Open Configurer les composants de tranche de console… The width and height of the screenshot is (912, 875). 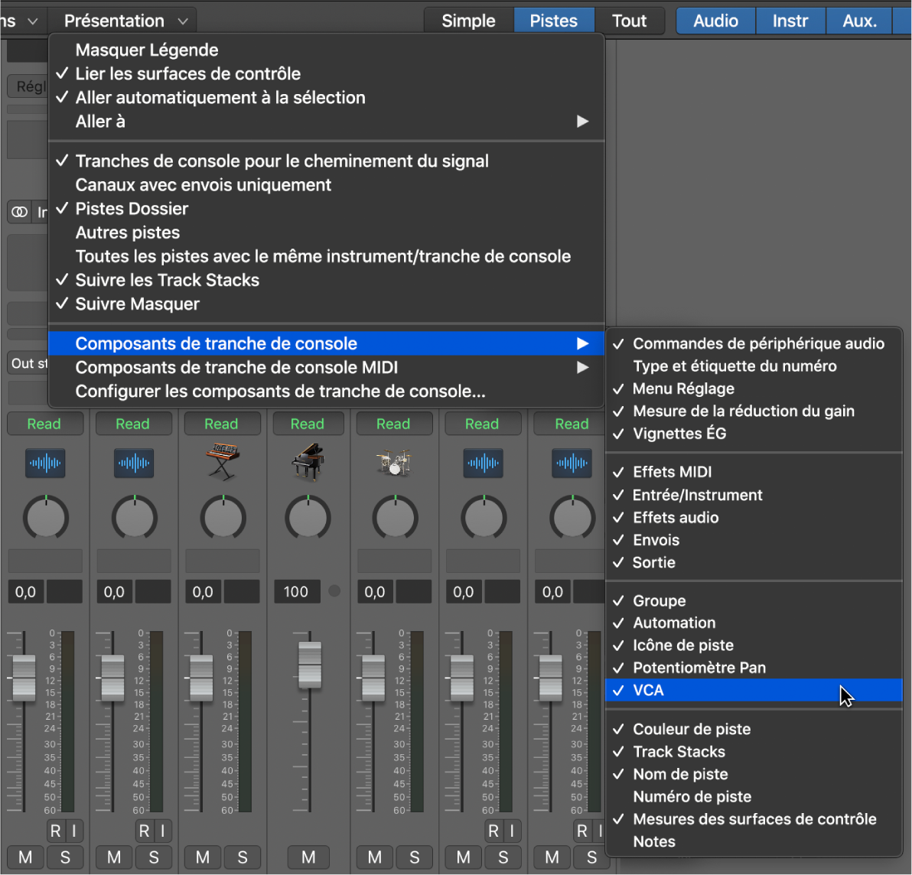coord(326,392)
